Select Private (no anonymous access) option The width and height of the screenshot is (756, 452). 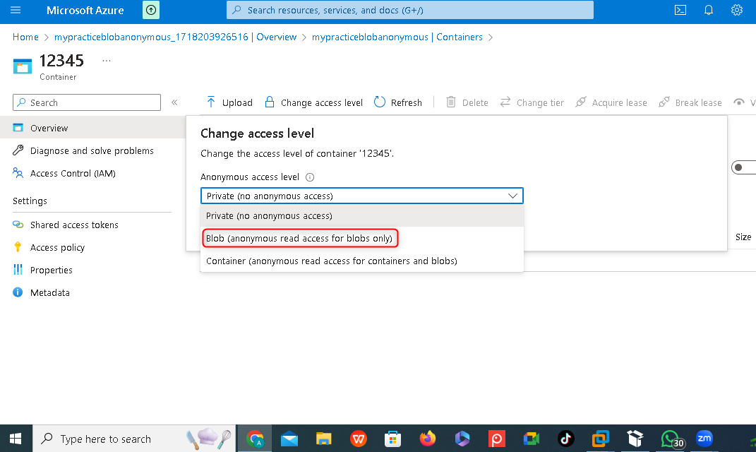tap(361, 215)
